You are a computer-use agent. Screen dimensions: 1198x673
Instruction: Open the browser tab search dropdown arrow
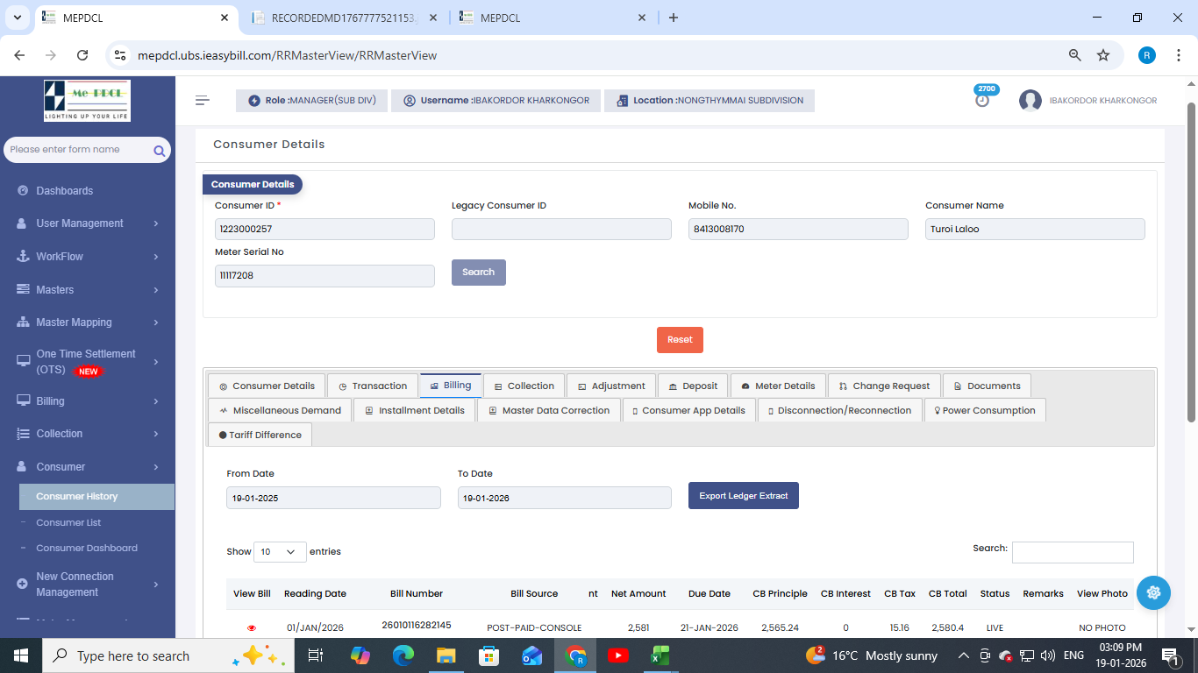18,18
